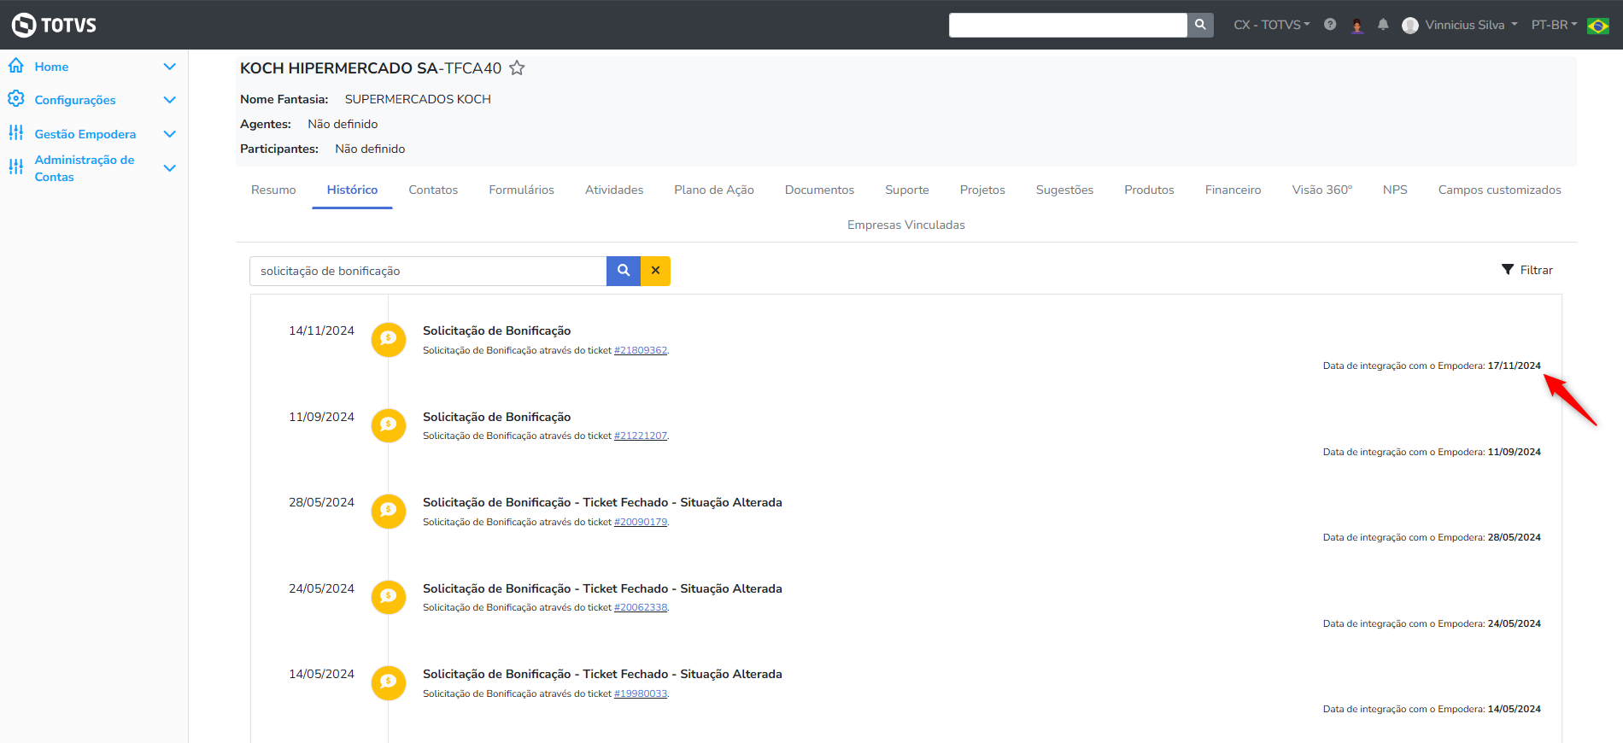1623x743 pixels.
Task: Switch to Plano de Ação tab
Action: [714, 190]
